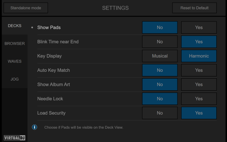This screenshot has height=142, width=227.
Task: Go to the JOG tab
Action: (x=15, y=79)
